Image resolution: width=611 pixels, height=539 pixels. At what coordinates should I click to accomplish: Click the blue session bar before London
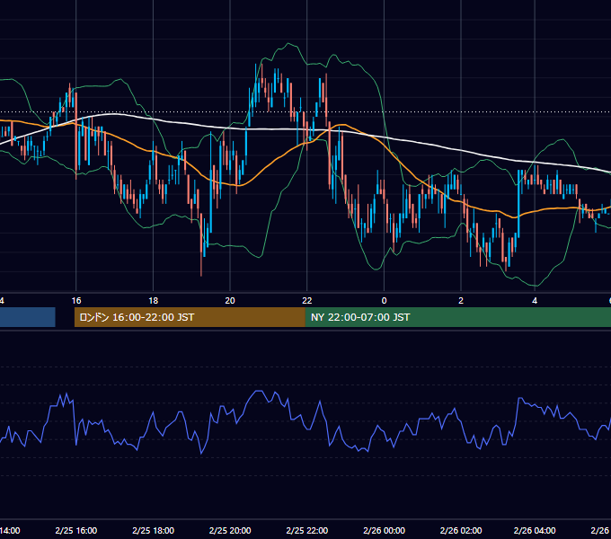(27, 317)
